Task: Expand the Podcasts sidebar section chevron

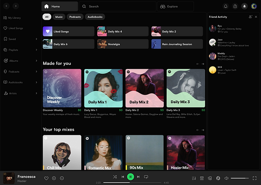Action: (x=36, y=71)
